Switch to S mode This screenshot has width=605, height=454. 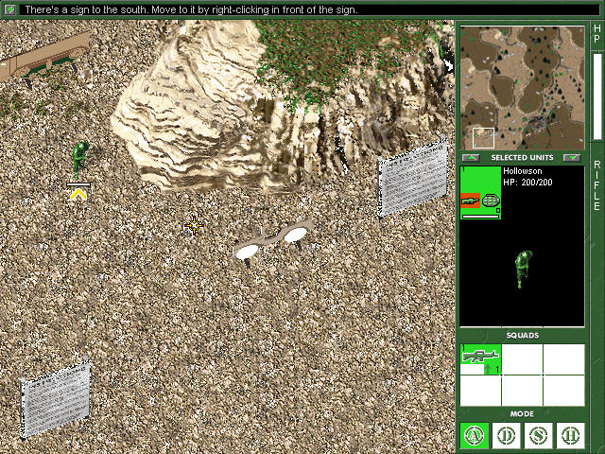[538, 435]
